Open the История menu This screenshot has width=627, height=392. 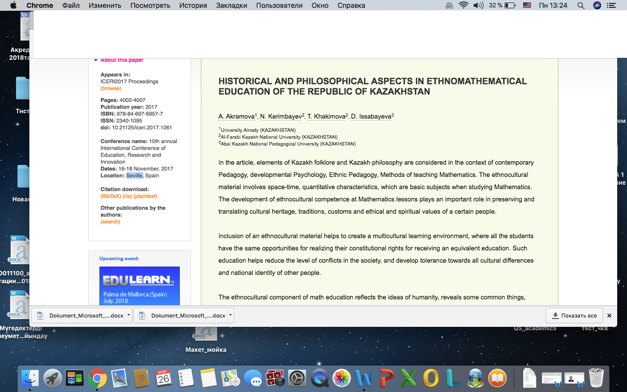[x=193, y=5]
